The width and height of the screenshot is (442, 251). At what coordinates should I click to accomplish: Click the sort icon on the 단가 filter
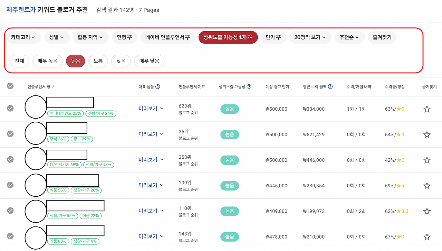(279, 37)
